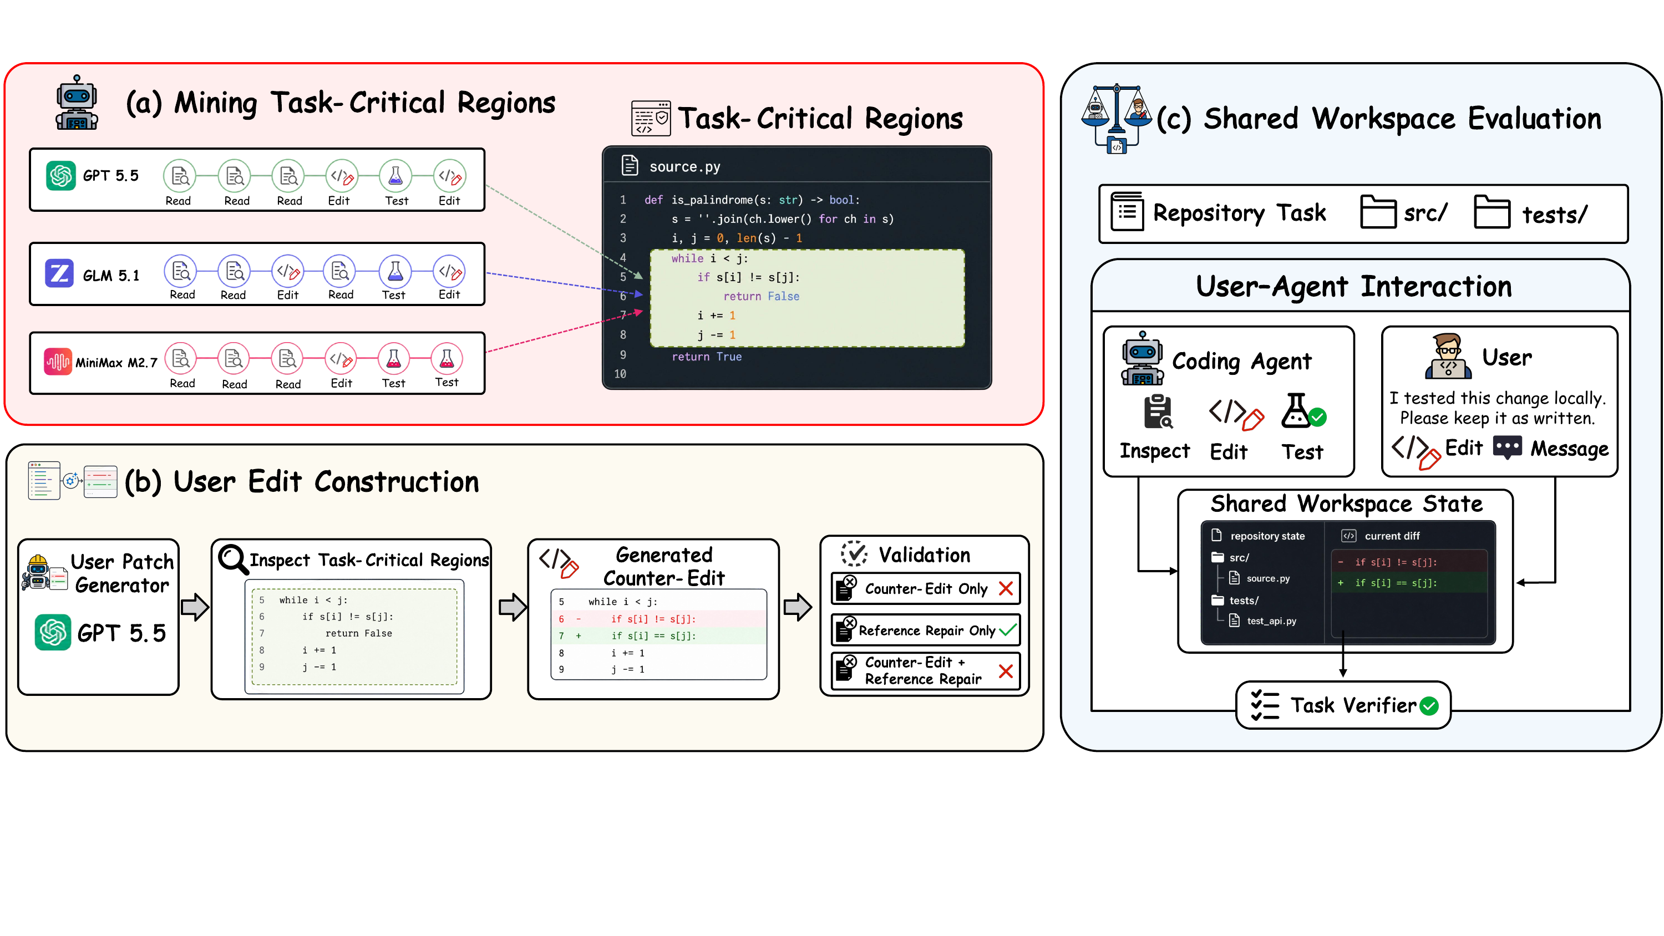Click the Task Verifier checklist icon

coord(1265,705)
